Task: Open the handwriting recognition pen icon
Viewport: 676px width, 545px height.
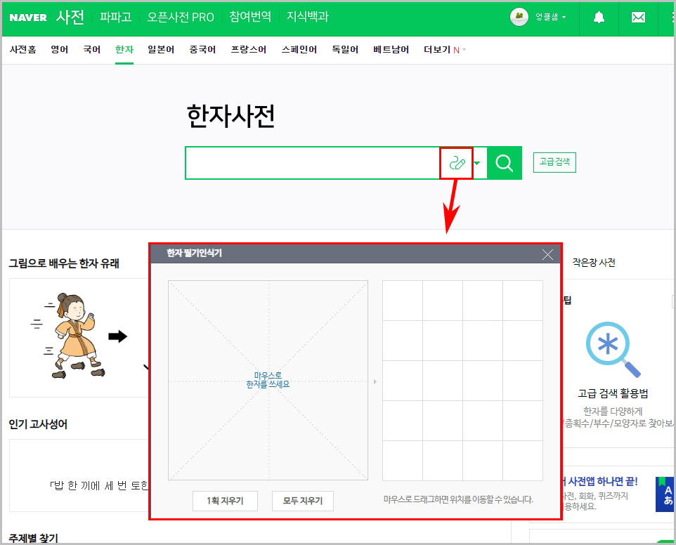Action: [457, 163]
